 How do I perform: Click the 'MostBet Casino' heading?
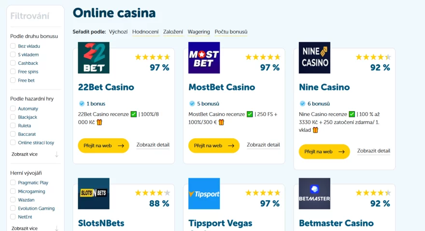click(x=222, y=87)
